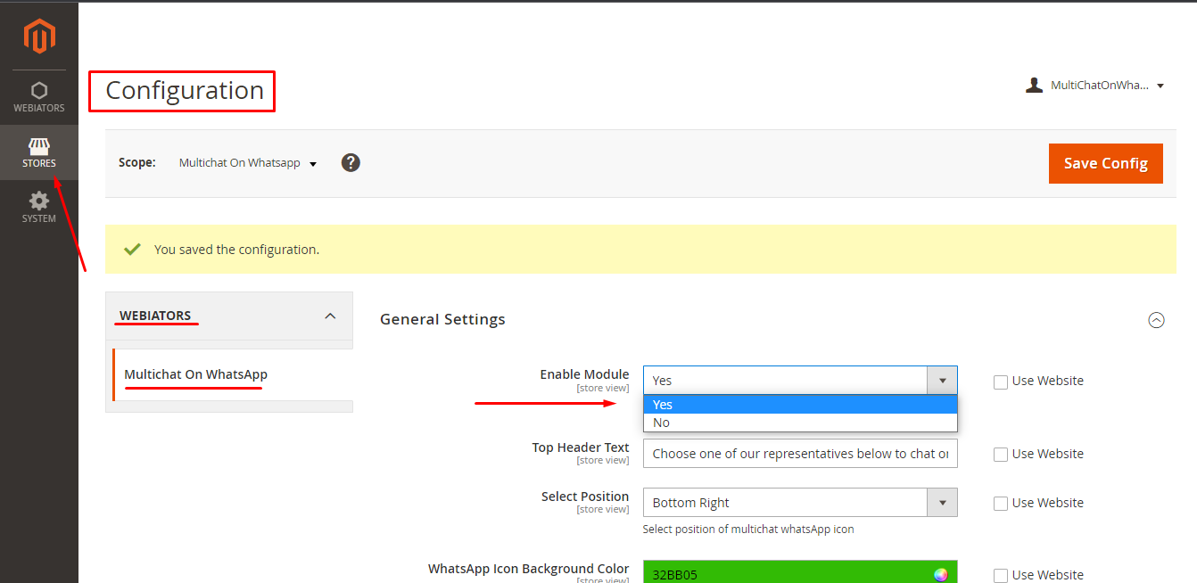Click the 'Select position of multichat whatsApp icon' note
This screenshot has height=583, width=1197.
(x=748, y=529)
